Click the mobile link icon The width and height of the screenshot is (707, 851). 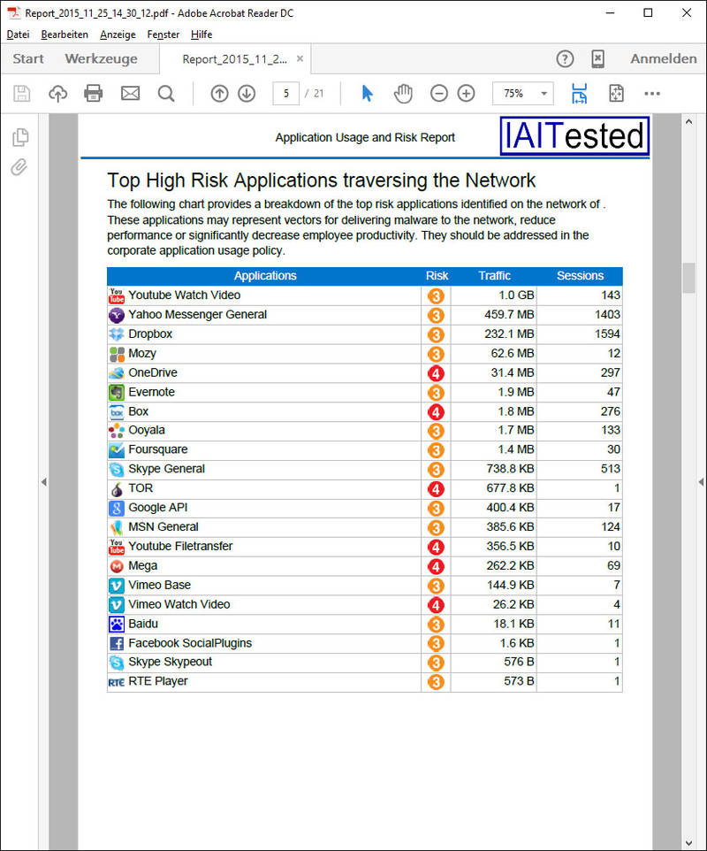click(x=597, y=58)
